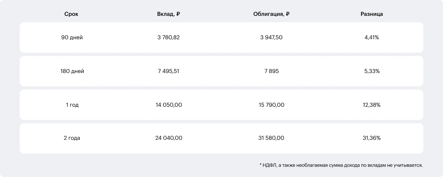
Task: Click the bond value 31 580,00
Action: point(271,138)
